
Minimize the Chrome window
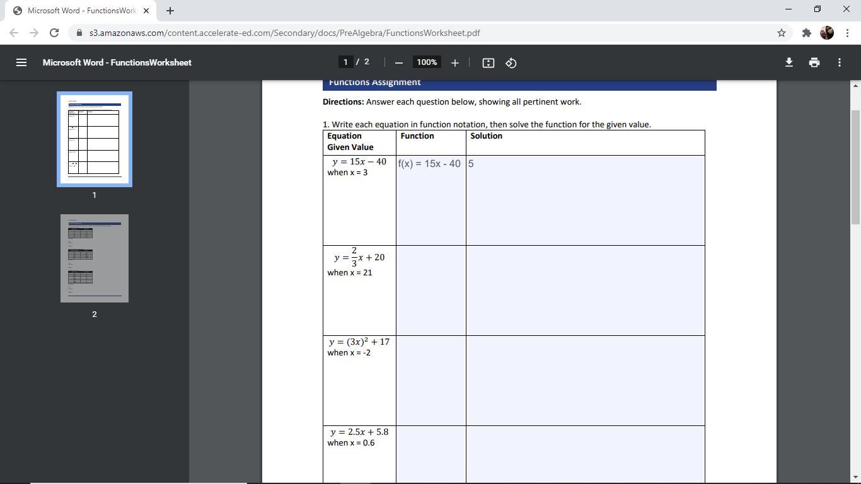click(788, 9)
